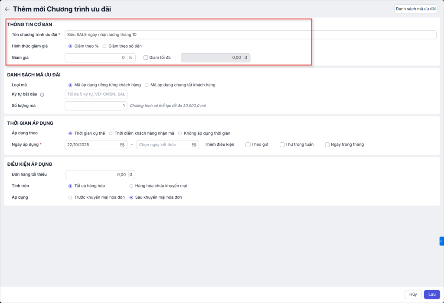Viewport: 444px width, 303px height.
Task: Focus the Đơn hàng tối thiểu field
Action: point(97,174)
